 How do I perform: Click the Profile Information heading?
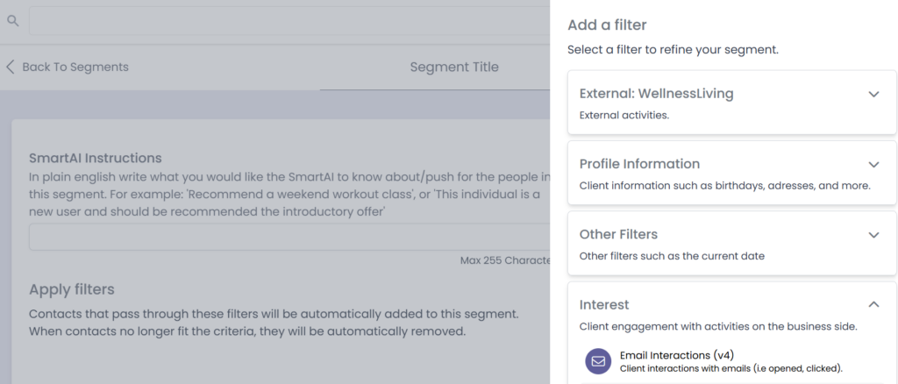639,164
